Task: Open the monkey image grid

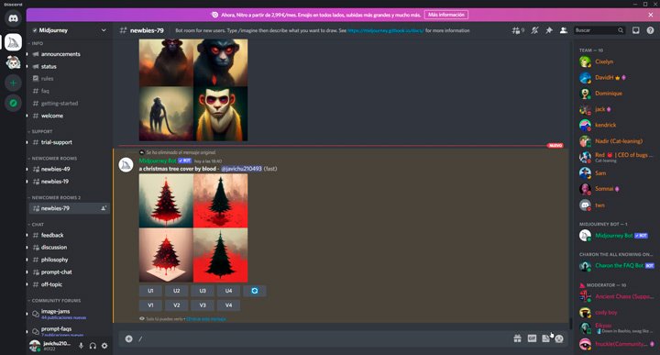Action: 193,90
